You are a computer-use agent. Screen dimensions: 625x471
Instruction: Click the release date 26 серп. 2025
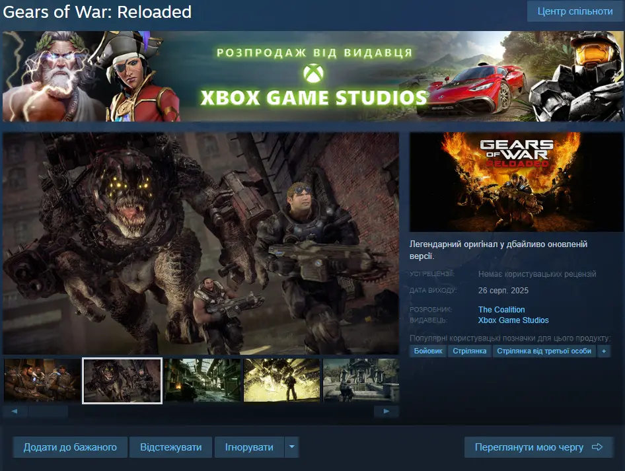[x=503, y=291]
